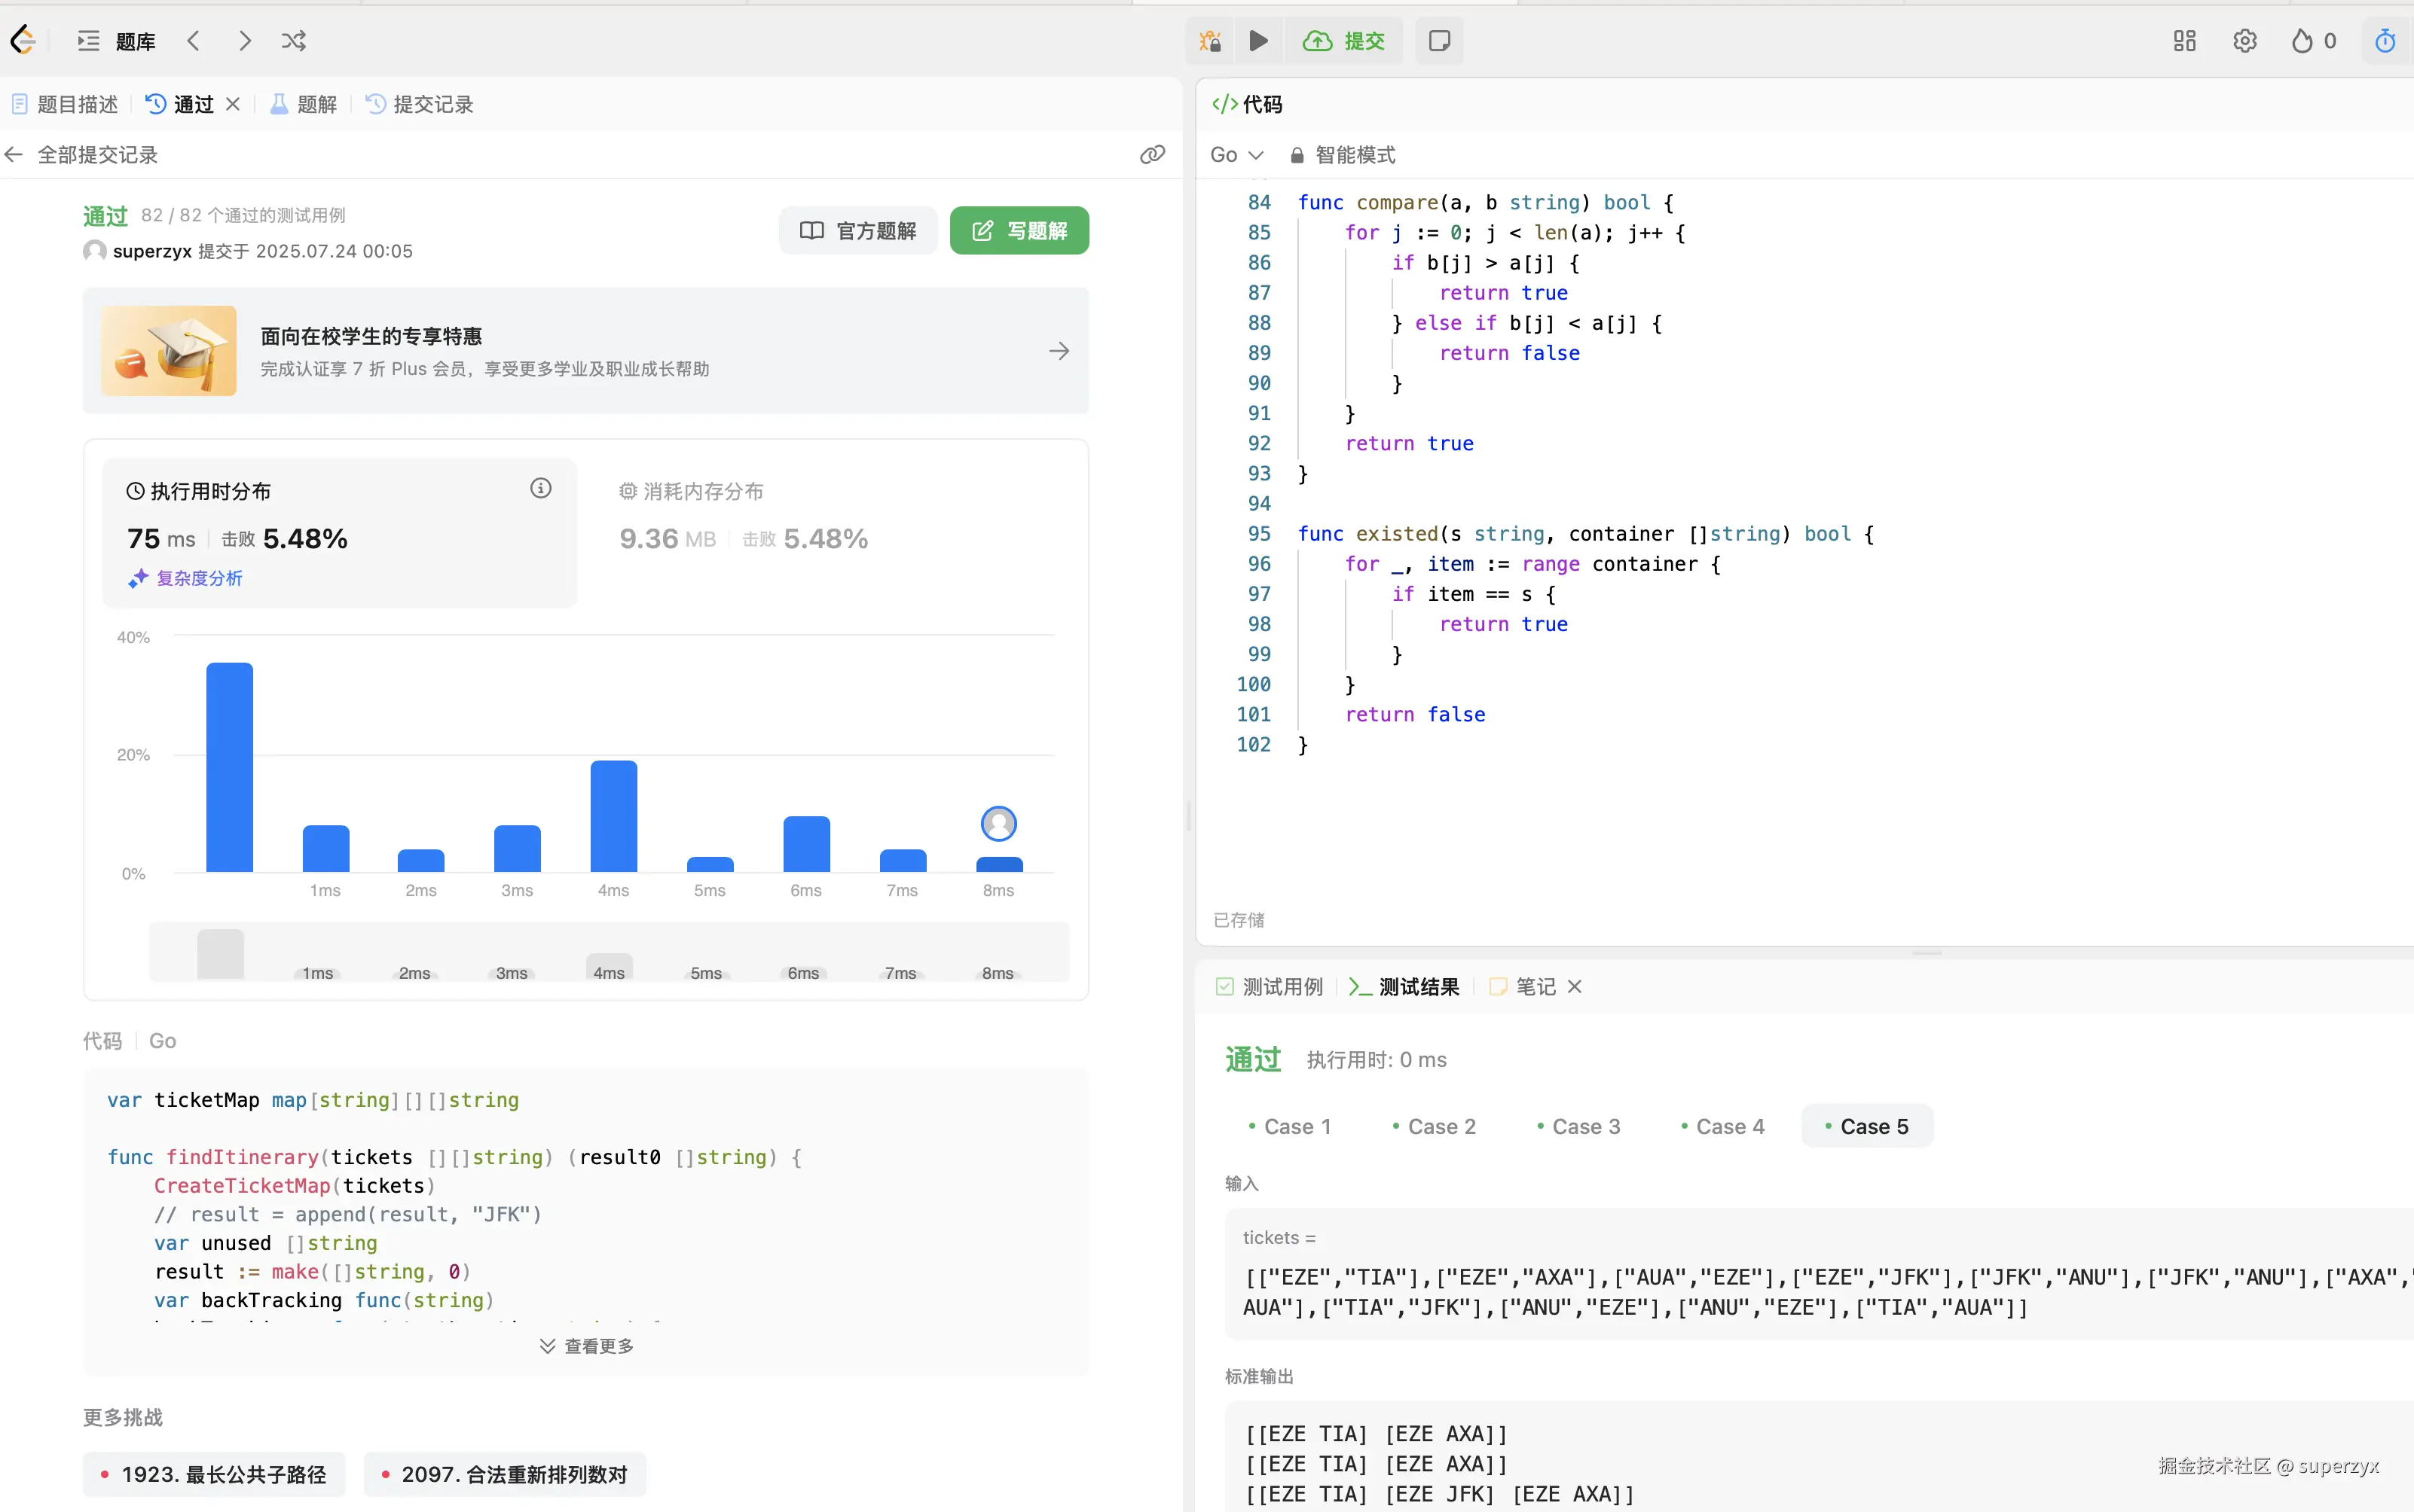The width and height of the screenshot is (2414, 1512).
Task: Open the 题解 tab
Action: (304, 104)
